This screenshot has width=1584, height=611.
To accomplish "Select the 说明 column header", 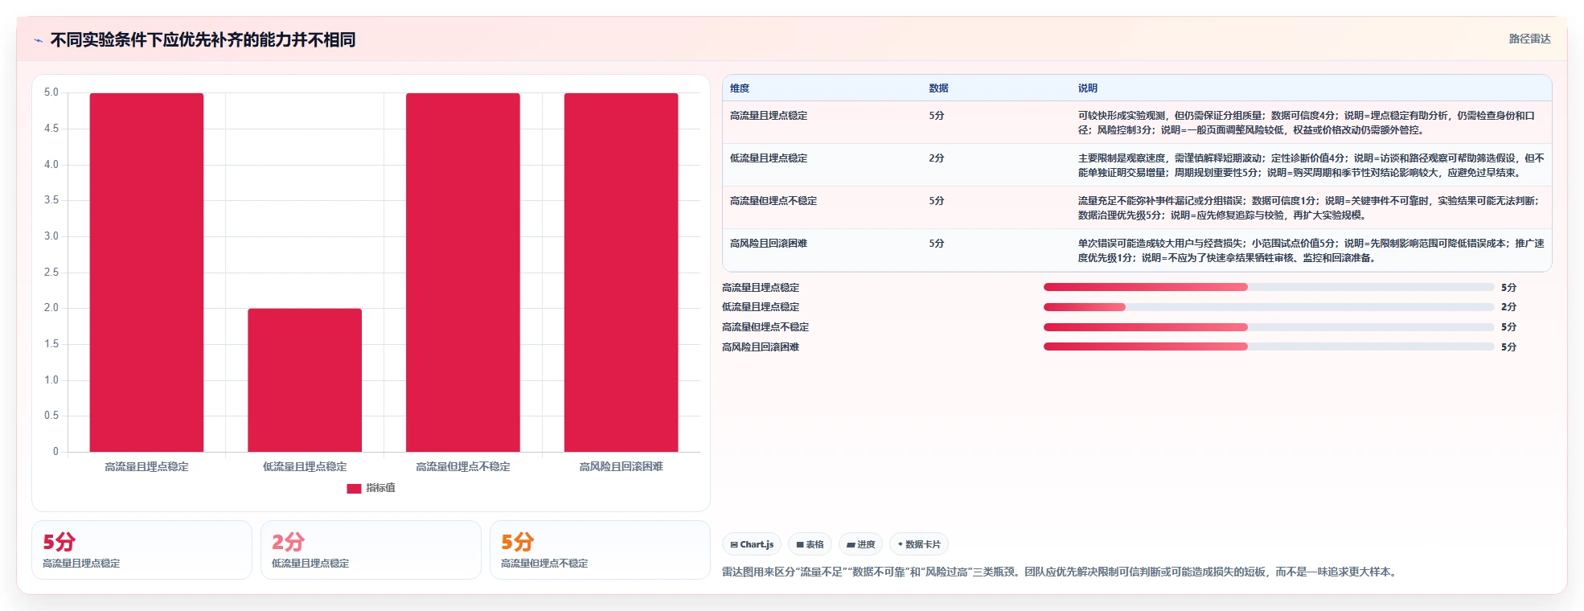I will [x=1088, y=88].
